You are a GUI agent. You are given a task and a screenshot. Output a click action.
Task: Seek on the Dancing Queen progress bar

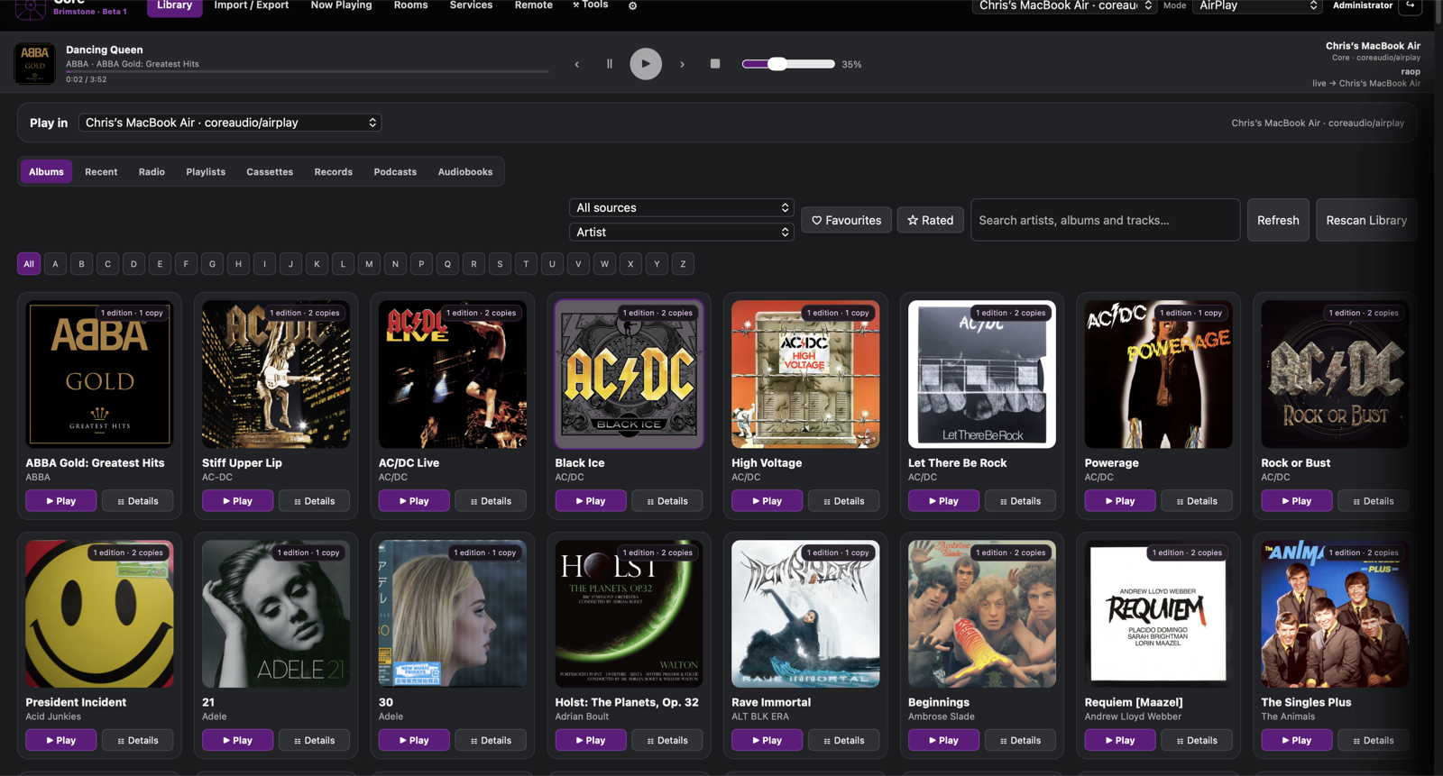coord(308,71)
